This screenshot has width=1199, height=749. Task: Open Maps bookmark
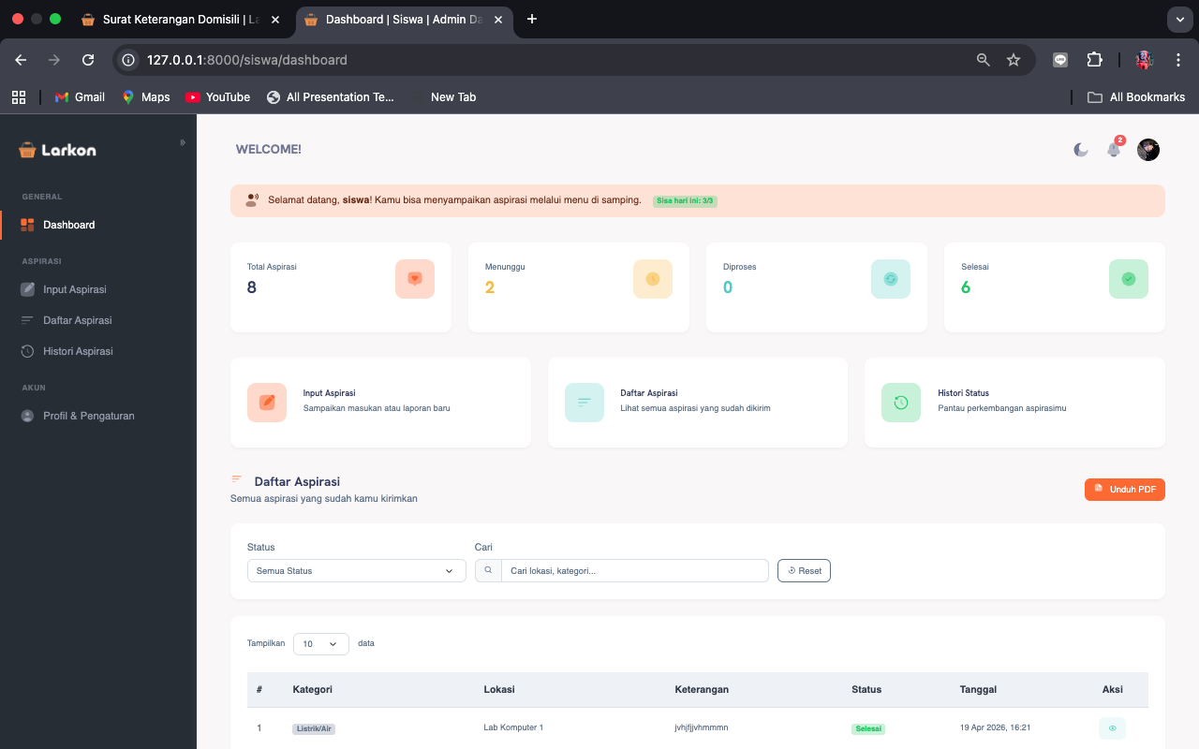[146, 97]
